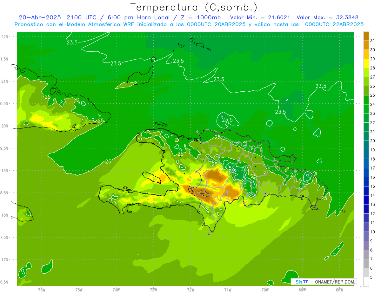The image size is (381, 294).
Task: Pick the green swatch between 24 and 25
Action: coord(366,100)
